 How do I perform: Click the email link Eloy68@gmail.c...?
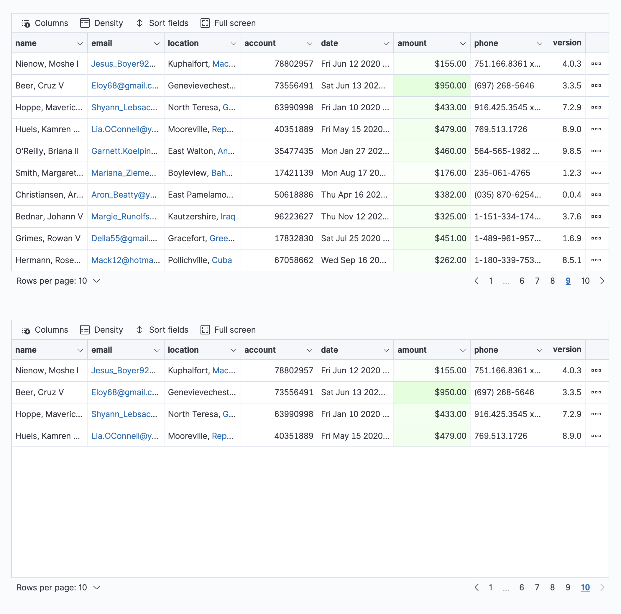125,86
